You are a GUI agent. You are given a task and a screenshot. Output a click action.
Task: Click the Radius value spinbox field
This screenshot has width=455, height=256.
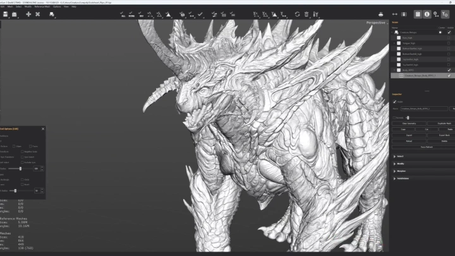pos(37,168)
